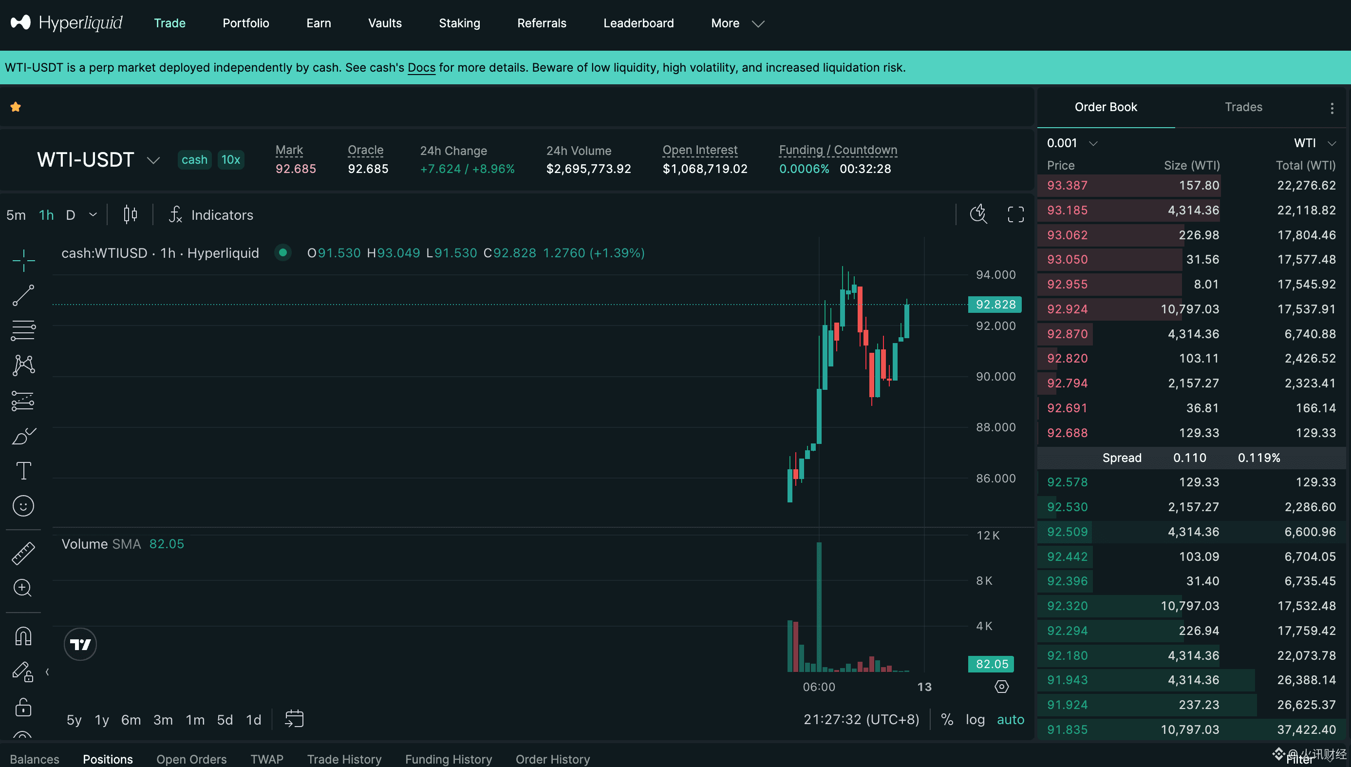
Task: Click the favorite star for WTI-USDT
Action: 16,107
